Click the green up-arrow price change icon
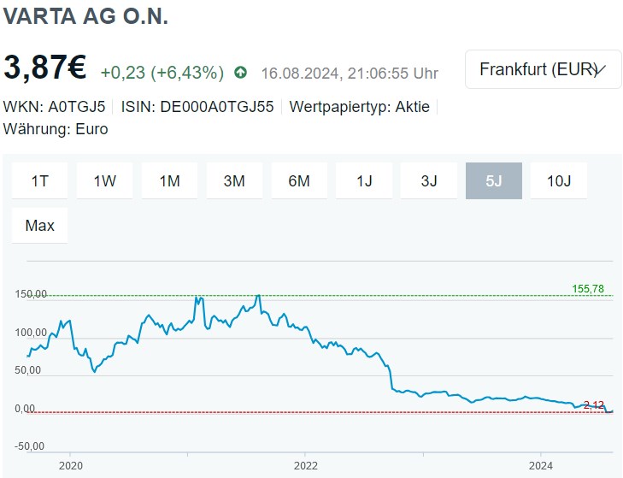This screenshot has width=623, height=478. (x=240, y=73)
